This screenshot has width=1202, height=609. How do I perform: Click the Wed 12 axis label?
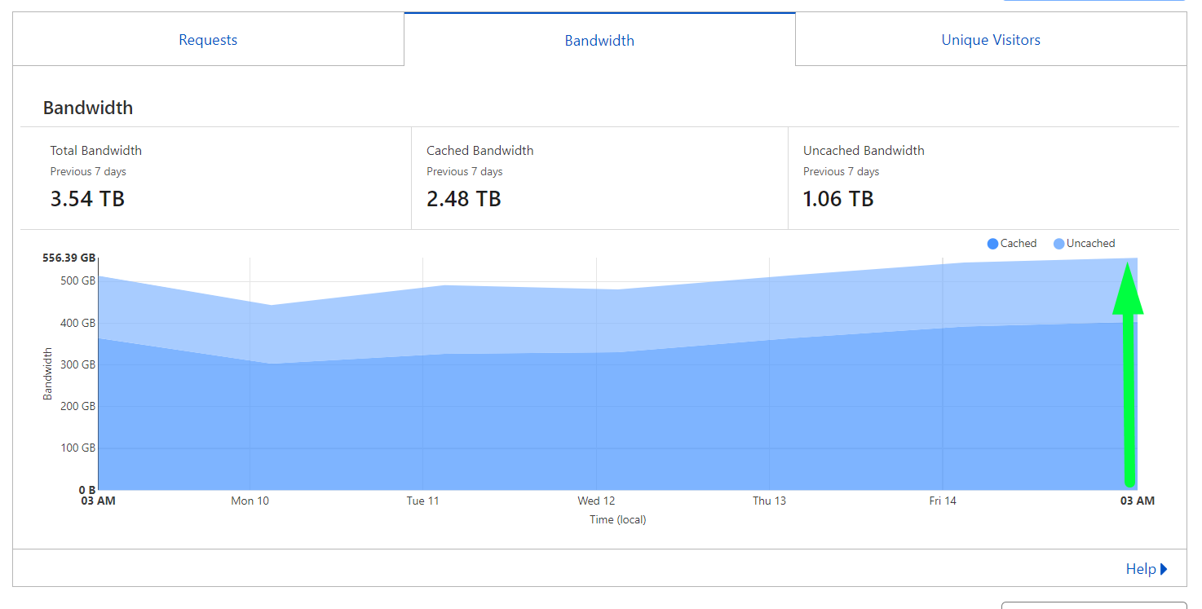(x=596, y=501)
